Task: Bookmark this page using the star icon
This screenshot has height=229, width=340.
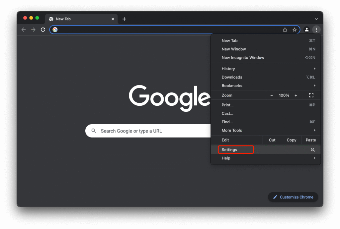Action: point(295,29)
